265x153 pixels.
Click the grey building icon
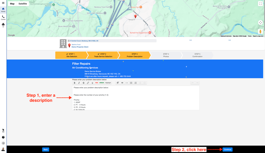(63, 44)
